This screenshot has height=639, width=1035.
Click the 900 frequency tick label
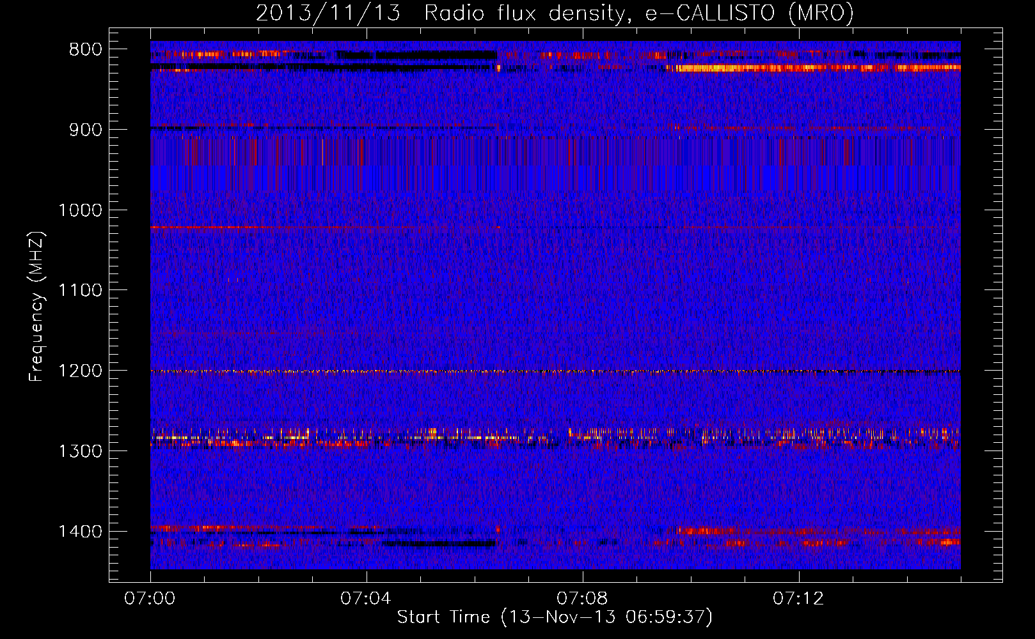pos(86,130)
